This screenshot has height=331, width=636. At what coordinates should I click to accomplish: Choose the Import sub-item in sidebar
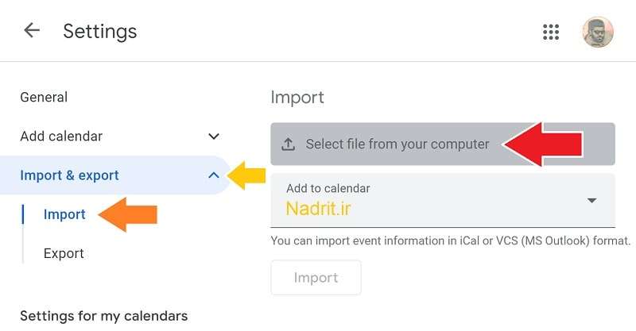[x=64, y=214]
